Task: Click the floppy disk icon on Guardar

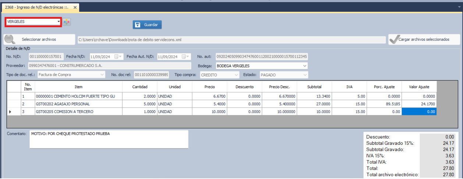Action: 138,25
